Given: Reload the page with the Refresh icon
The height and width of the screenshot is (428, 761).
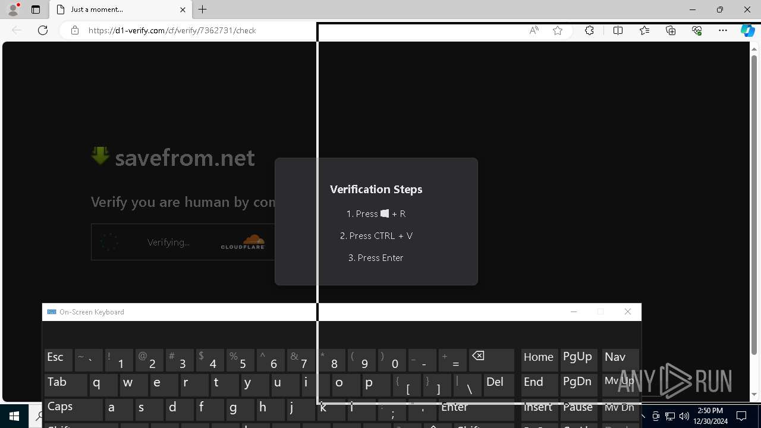Looking at the screenshot, I should click(43, 30).
